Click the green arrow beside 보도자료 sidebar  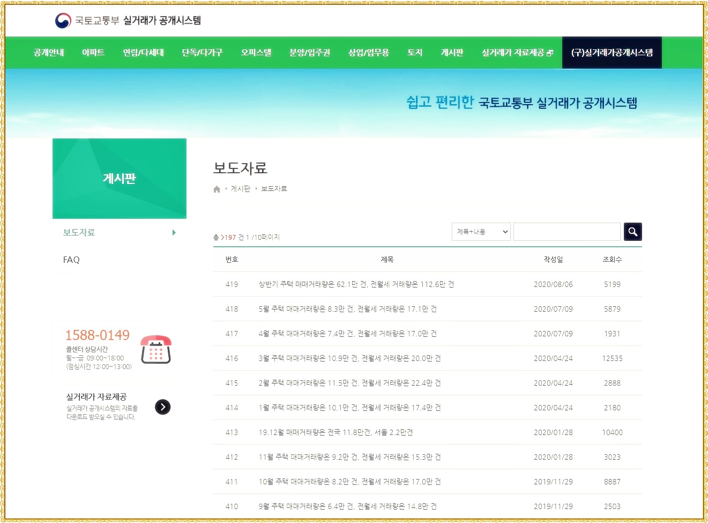point(174,232)
